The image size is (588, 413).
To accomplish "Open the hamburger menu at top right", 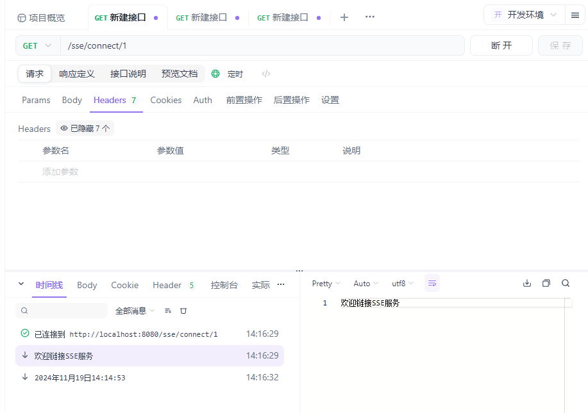I will (x=575, y=15).
